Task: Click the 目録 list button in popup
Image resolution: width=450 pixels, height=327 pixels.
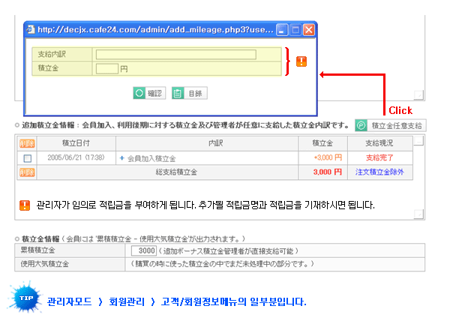Action: 189,93
